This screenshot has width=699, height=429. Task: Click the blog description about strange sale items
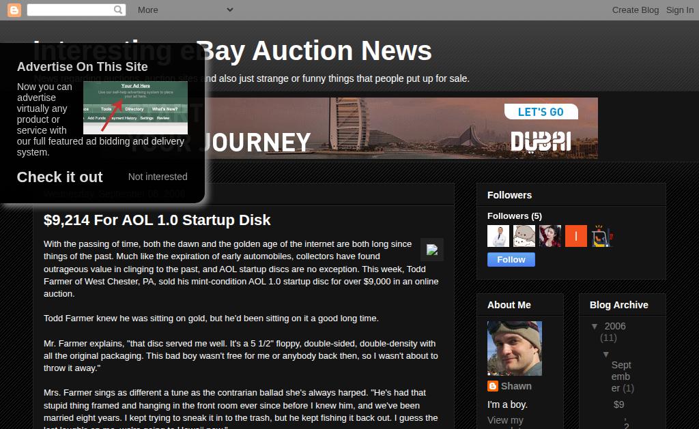(252, 78)
